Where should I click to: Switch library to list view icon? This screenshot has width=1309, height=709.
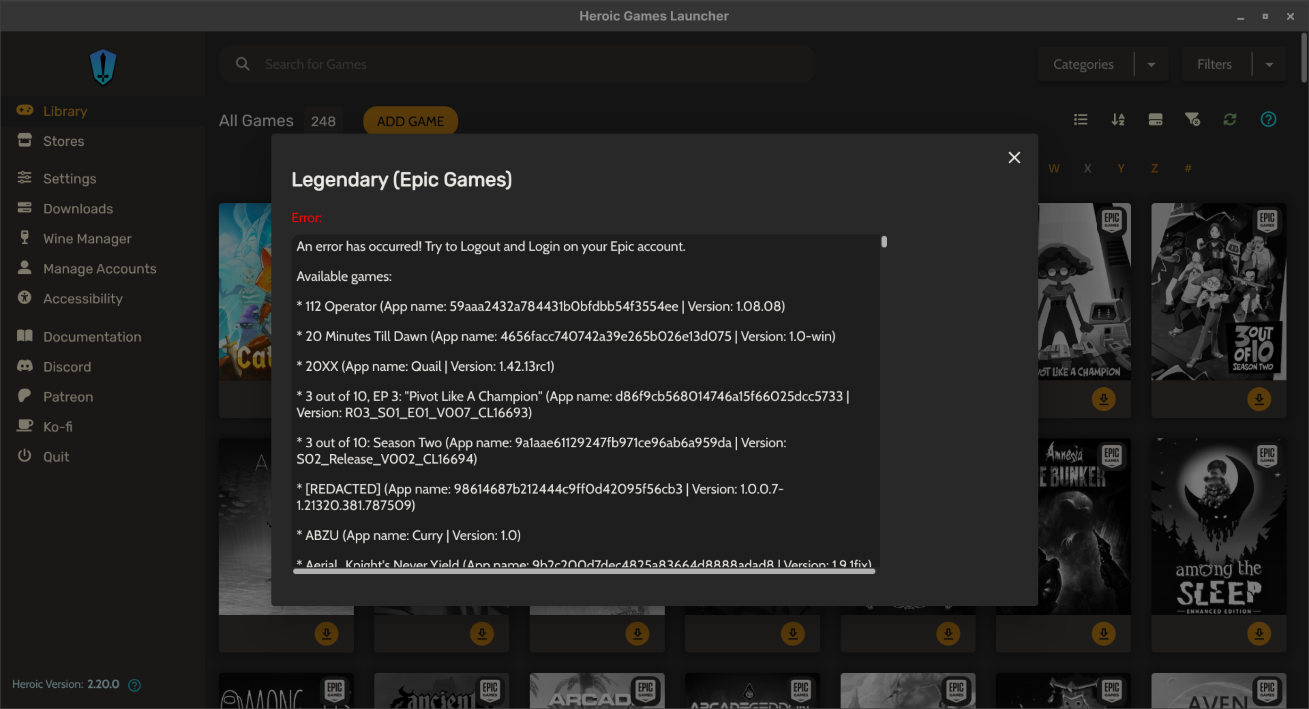1080,119
